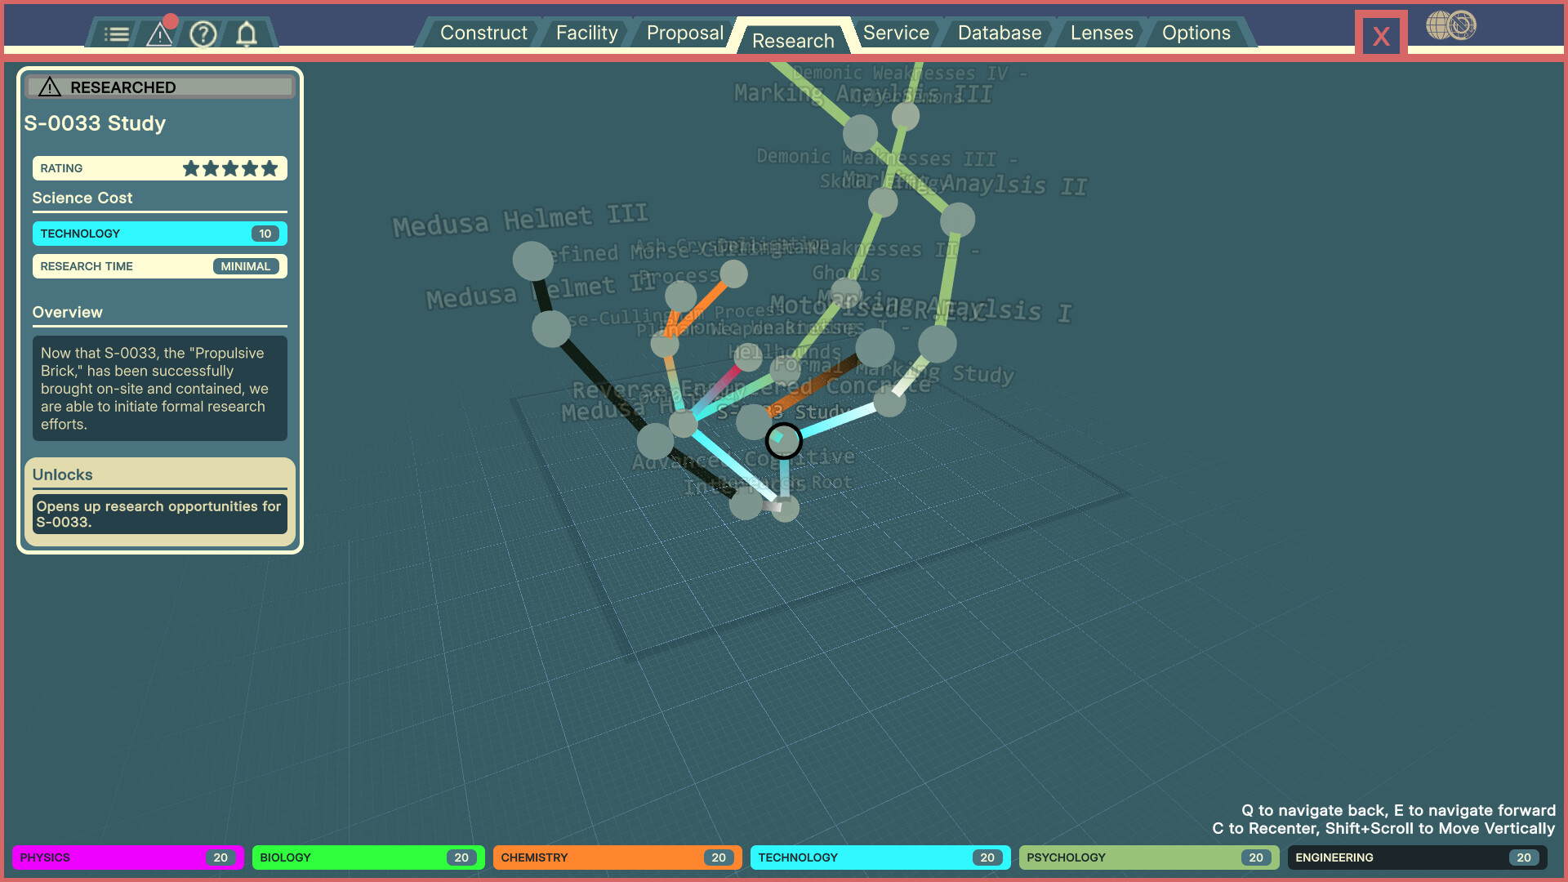Open the list menu icon
Viewport: 1568px width, 882px height.
[117, 34]
